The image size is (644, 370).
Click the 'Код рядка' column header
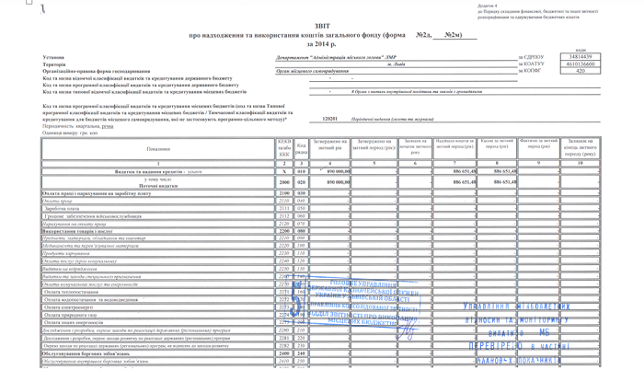[x=301, y=149]
